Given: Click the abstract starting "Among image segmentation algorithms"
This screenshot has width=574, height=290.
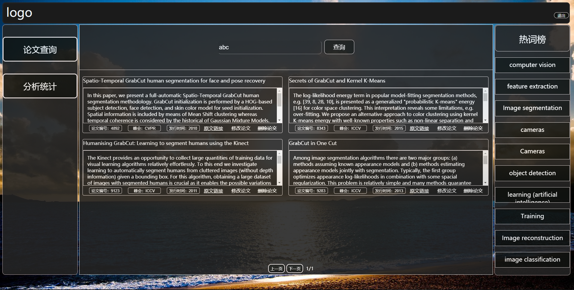Looking at the screenshot, I should [x=386, y=168].
